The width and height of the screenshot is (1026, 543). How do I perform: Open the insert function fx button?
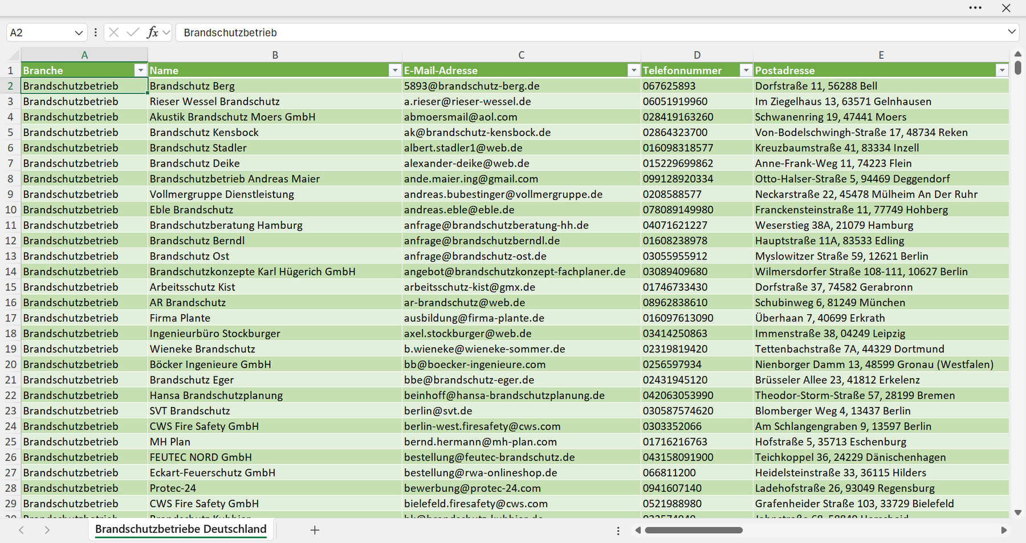(x=152, y=32)
